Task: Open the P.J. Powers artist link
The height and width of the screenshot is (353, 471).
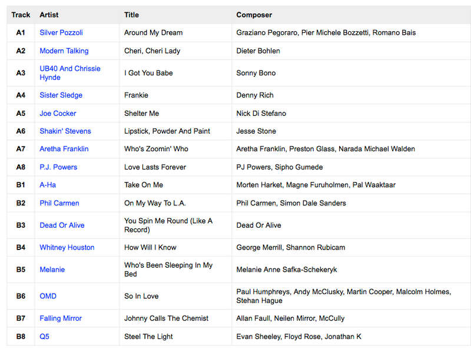Action: (58, 167)
